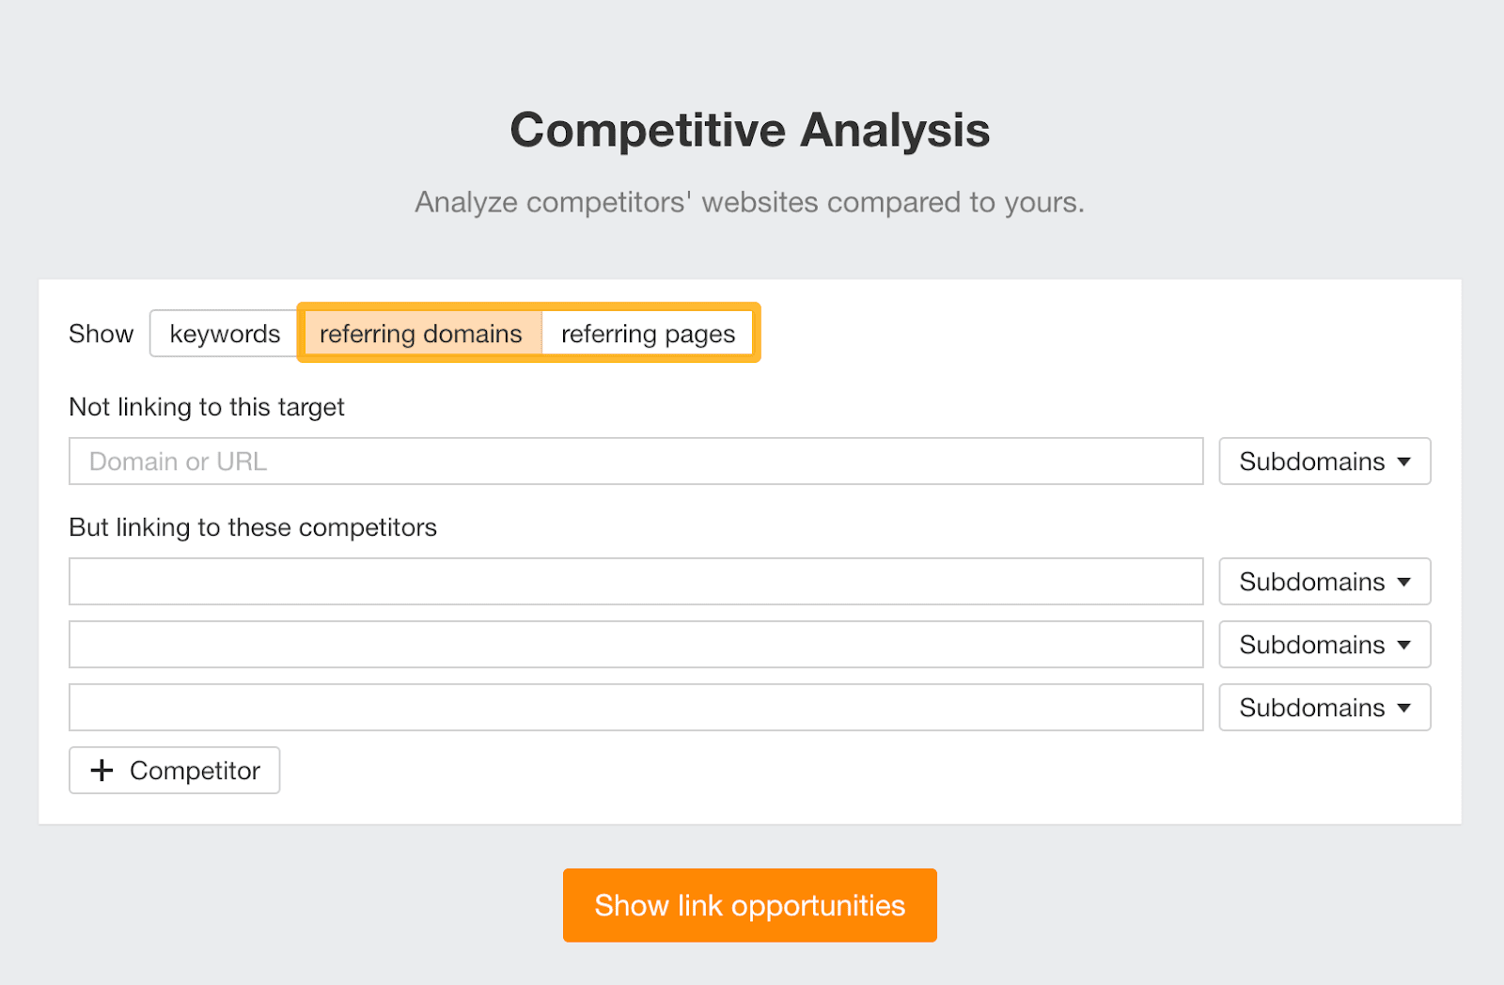Open the Subdomains dropdown for the second competitor
Screen dimensions: 1504x985
(x=1324, y=644)
